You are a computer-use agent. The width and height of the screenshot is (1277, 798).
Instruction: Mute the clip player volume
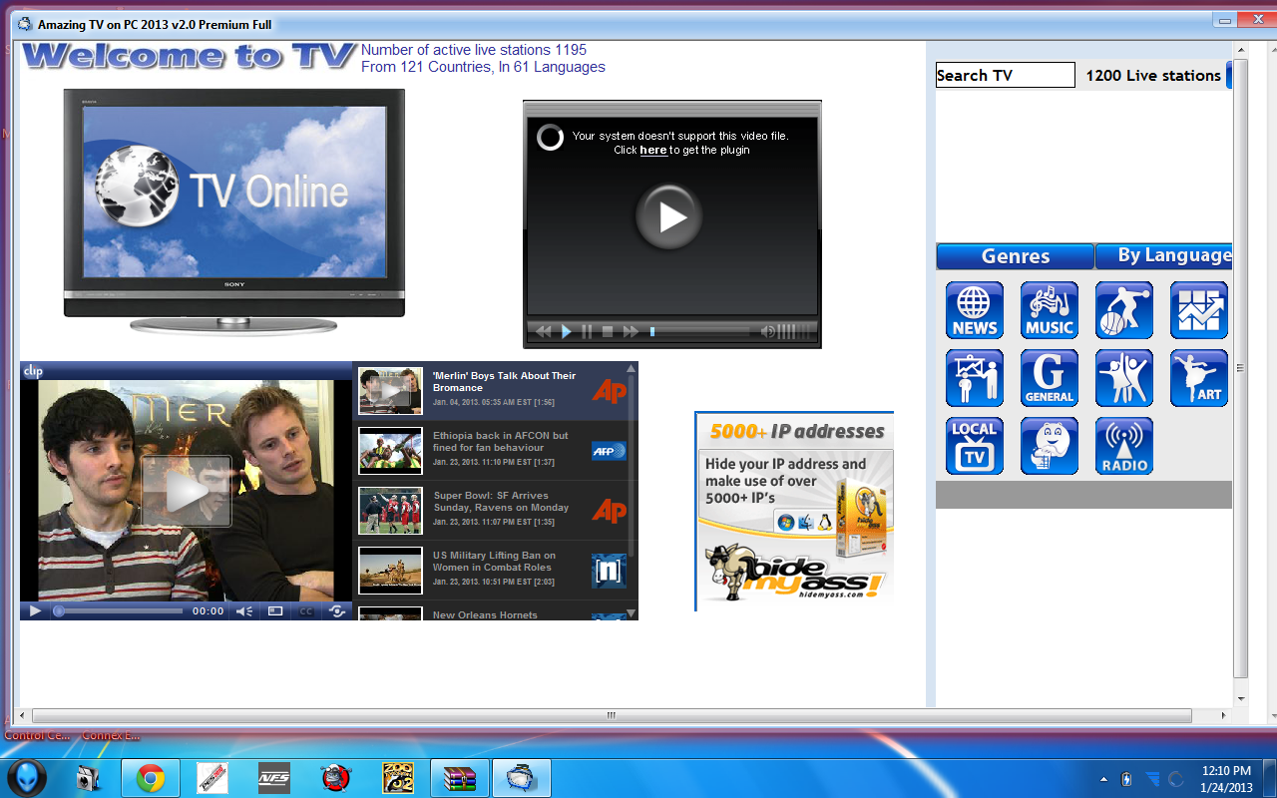point(244,610)
